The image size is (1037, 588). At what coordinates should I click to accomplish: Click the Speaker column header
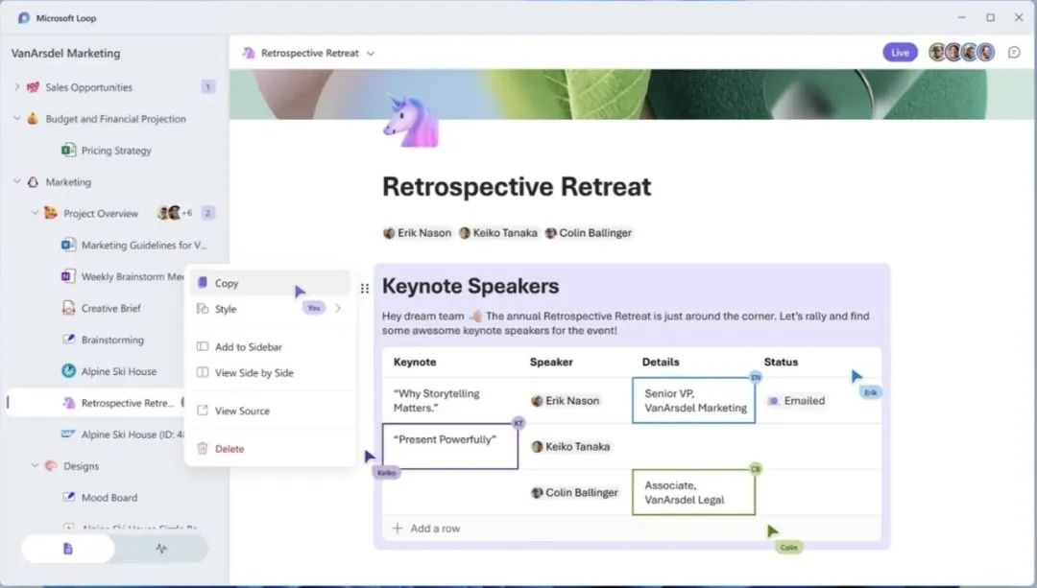point(551,362)
